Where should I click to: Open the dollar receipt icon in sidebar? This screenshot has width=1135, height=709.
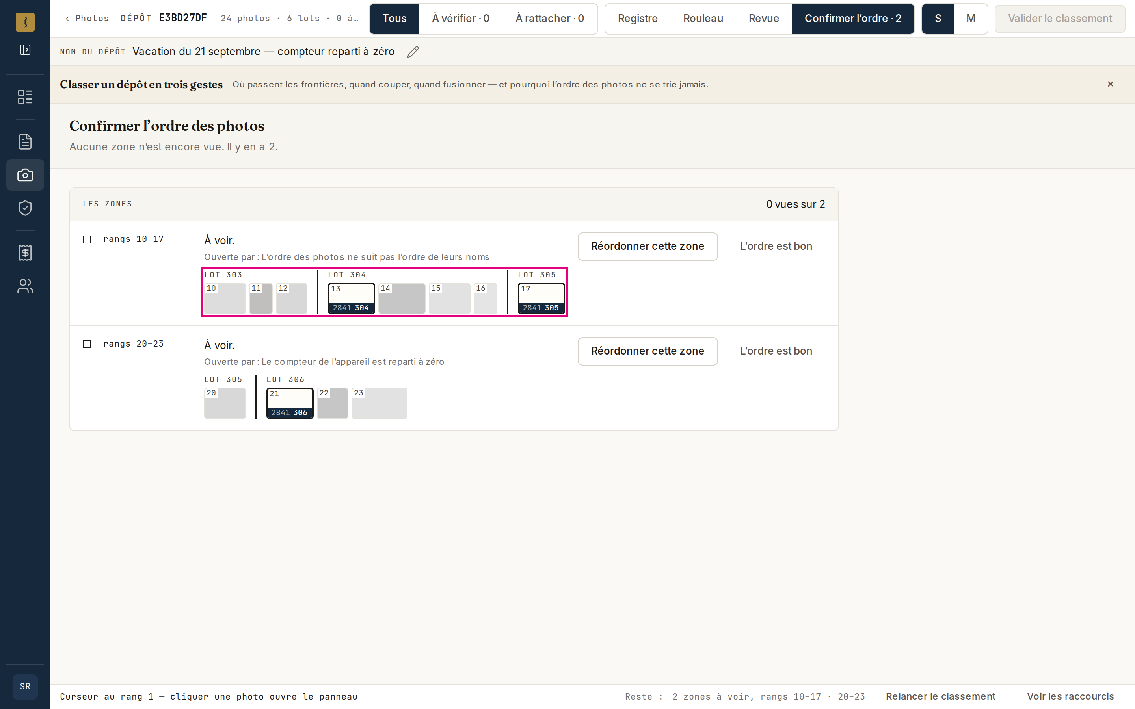25,253
